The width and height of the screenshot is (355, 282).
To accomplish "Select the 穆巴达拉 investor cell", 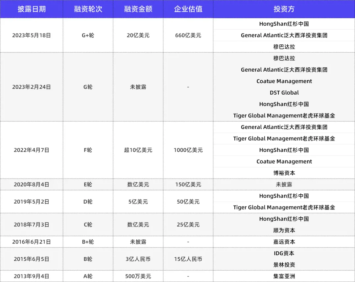I will [284, 47].
